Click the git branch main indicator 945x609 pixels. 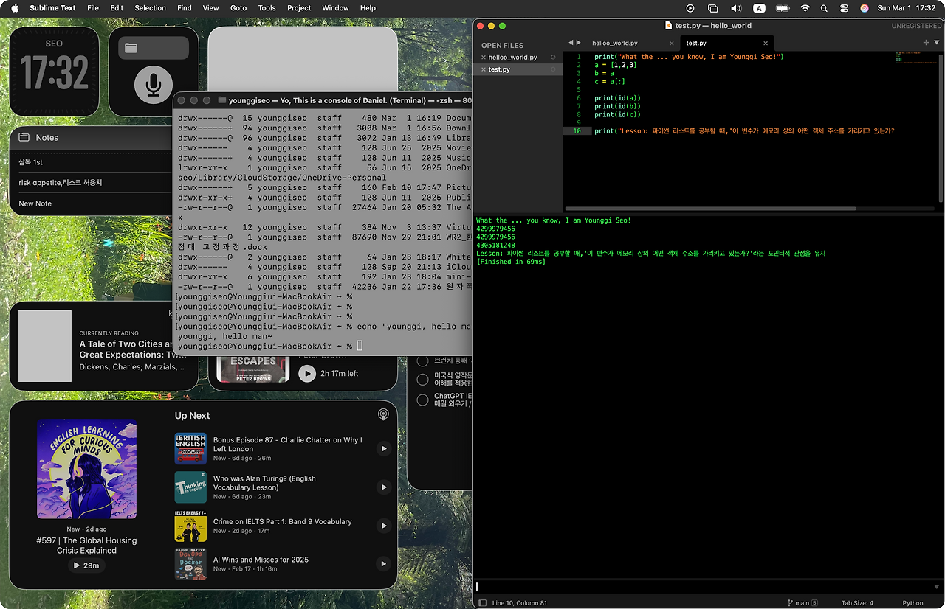coord(803,603)
